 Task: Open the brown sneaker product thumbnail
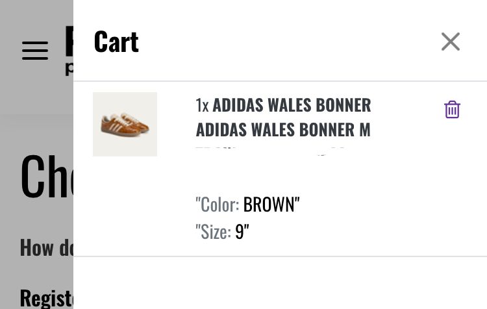pyautogui.click(x=125, y=124)
